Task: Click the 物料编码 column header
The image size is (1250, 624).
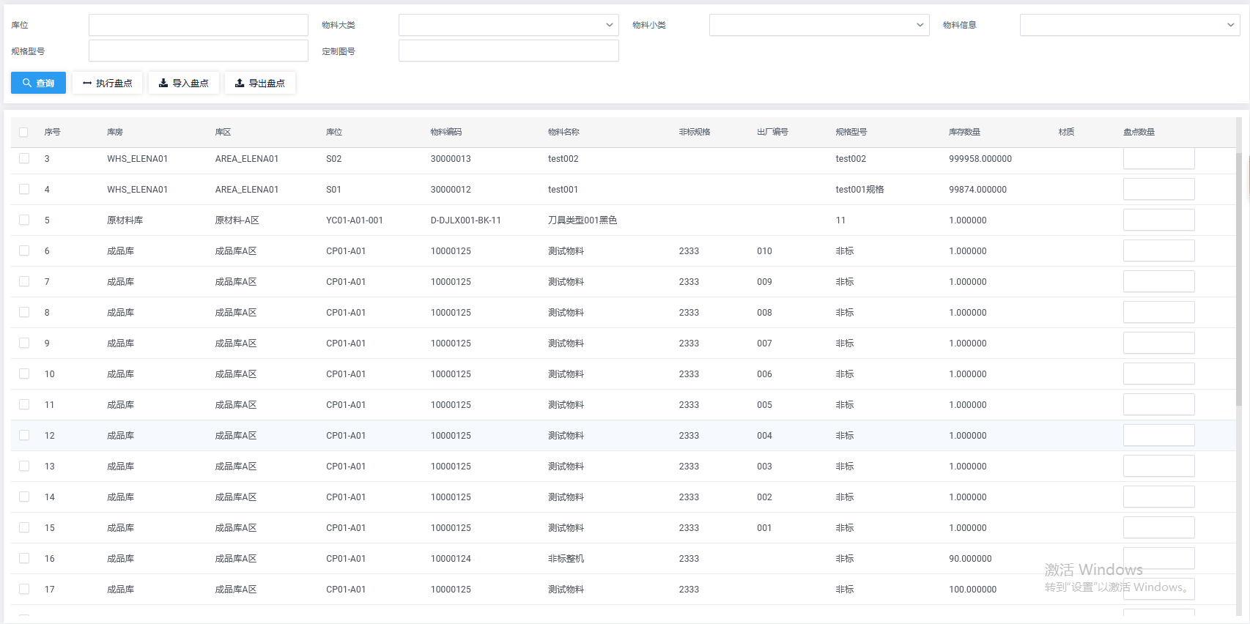Action: (x=446, y=132)
